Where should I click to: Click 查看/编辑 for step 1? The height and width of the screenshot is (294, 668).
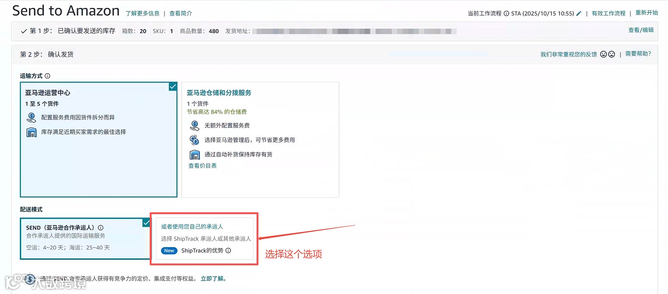click(x=641, y=30)
